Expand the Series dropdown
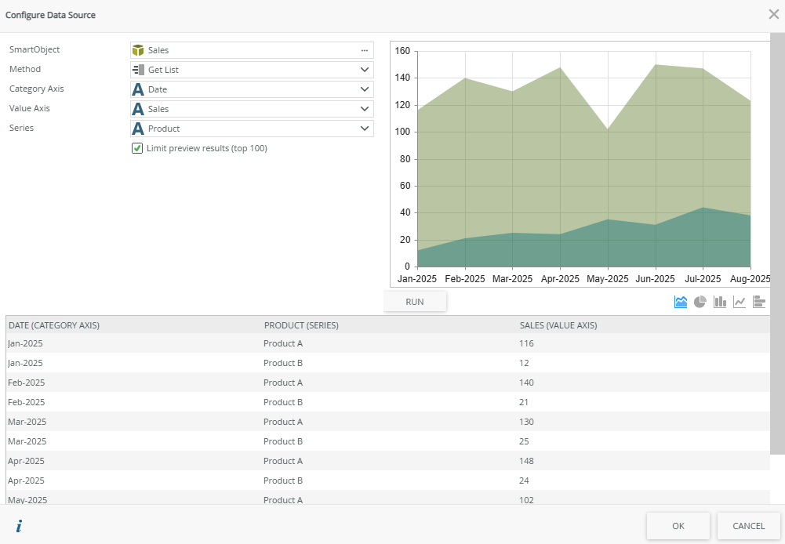Screen dimensions: 785x544 364,129
